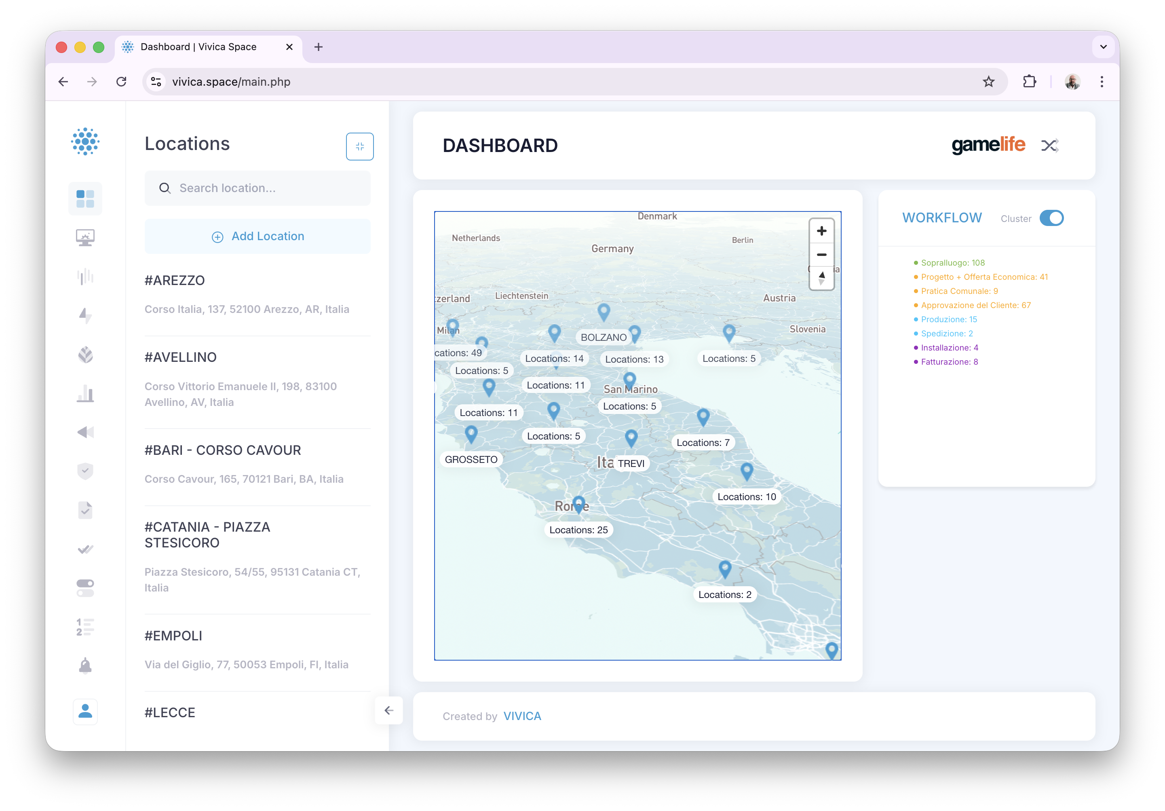The height and width of the screenshot is (811, 1165).
Task: Click the map pin above GROSSETO label
Action: (471, 434)
